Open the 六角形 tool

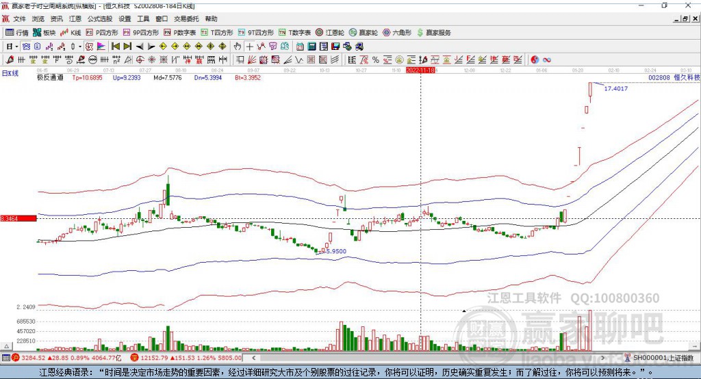[397, 33]
